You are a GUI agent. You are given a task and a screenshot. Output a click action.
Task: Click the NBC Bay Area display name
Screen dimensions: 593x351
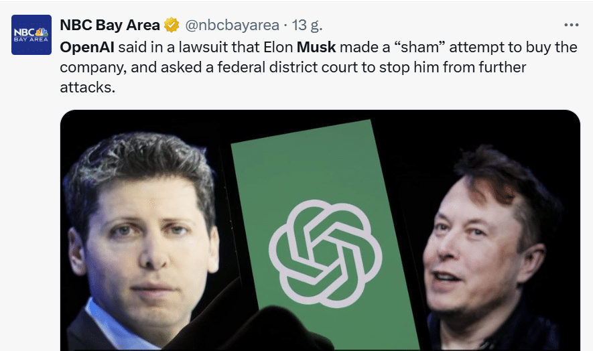[x=110, y=25]
